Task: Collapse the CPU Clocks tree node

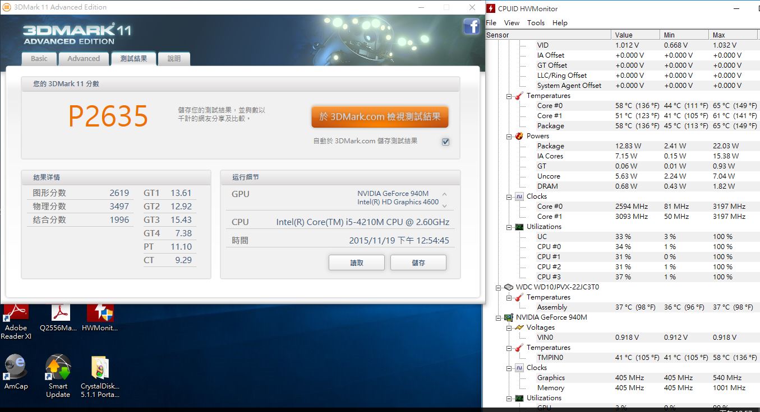Action: [x=509, y=197]
